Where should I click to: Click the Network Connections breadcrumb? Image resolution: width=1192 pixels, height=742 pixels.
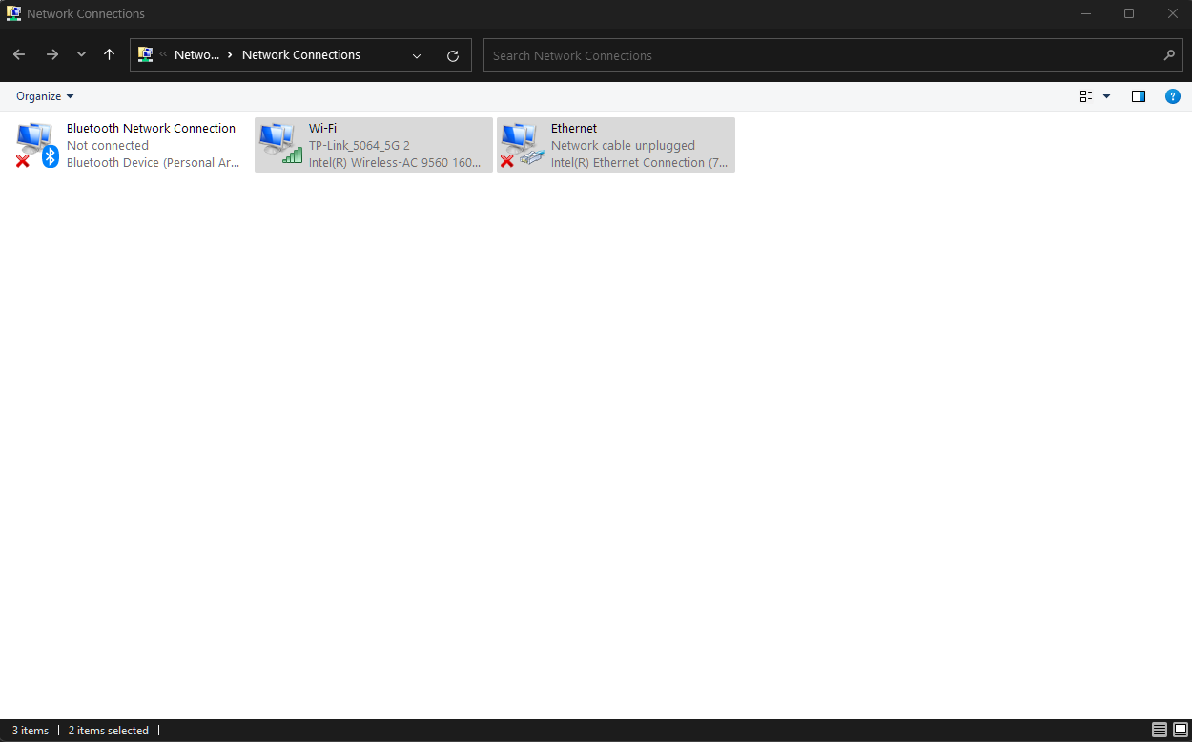[x=301, y=55]
